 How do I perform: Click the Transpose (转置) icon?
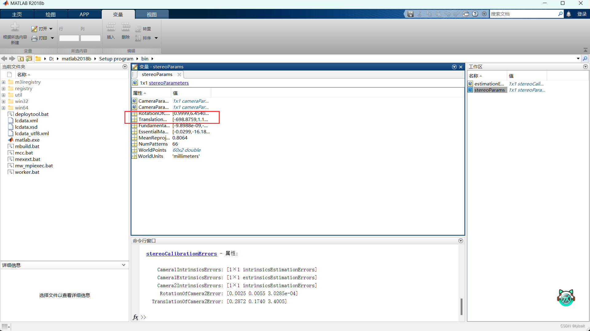coord(138,29)
